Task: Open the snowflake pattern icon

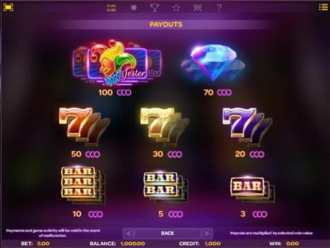Action: pos(197,8)
